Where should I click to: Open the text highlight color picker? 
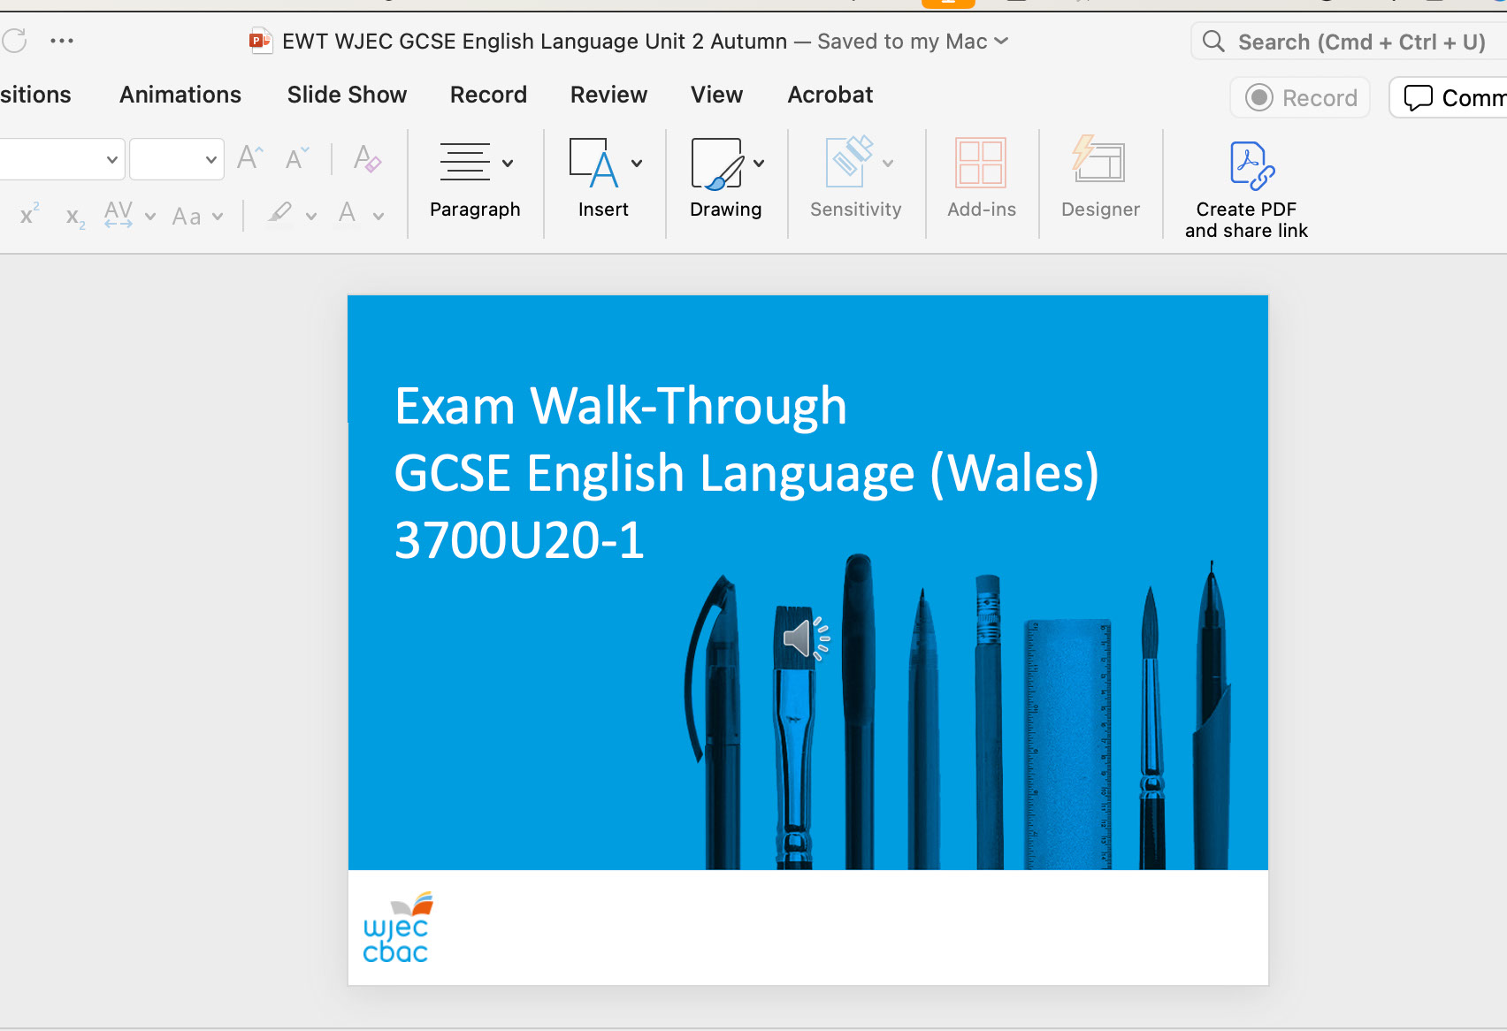310,217
